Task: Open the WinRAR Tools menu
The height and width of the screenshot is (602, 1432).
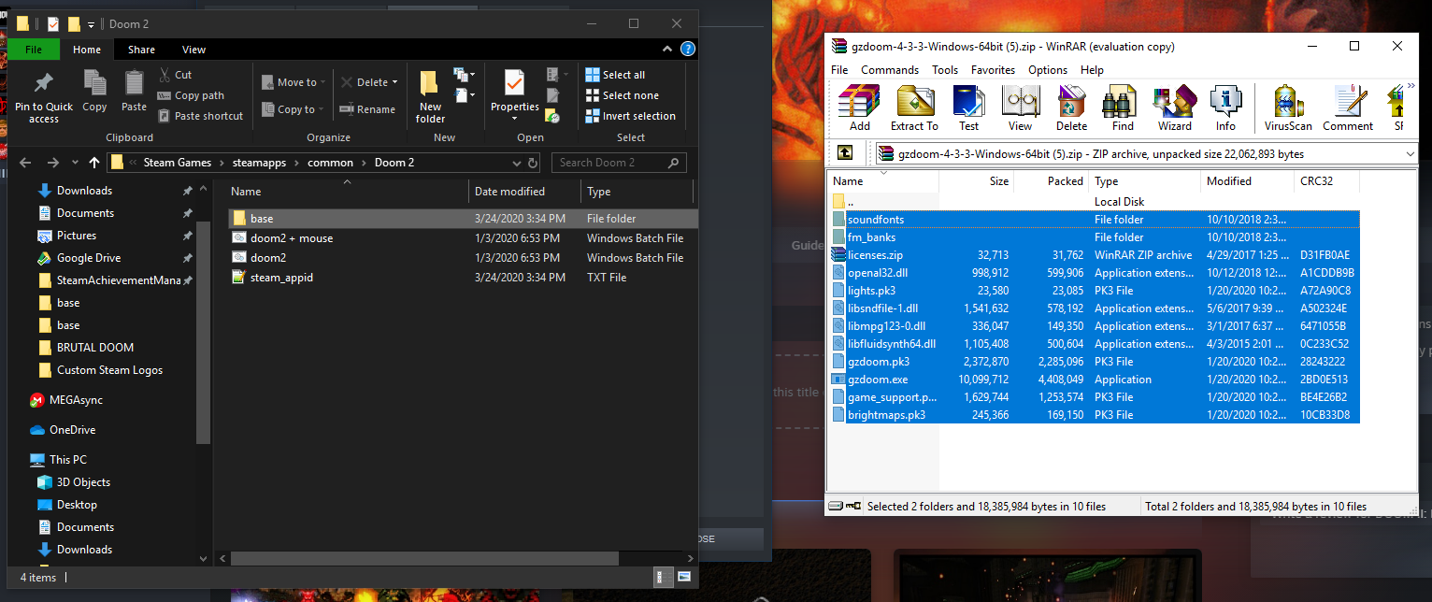Action: [x=945, y=70]
